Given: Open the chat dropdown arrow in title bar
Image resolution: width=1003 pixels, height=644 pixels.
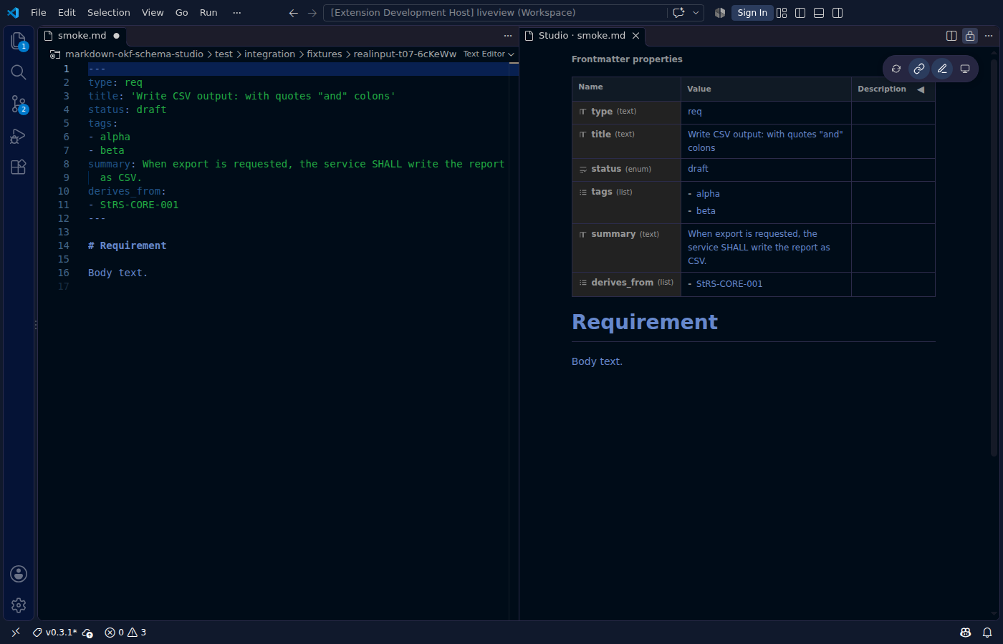Looking at the screenshot, I should coord(696,13).
